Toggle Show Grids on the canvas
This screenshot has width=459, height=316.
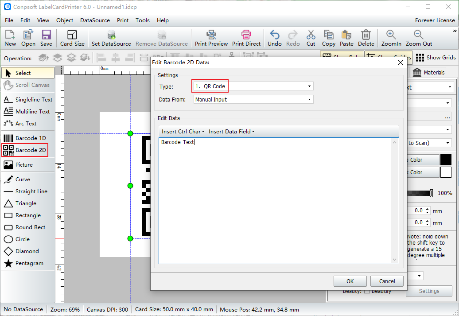436,58
